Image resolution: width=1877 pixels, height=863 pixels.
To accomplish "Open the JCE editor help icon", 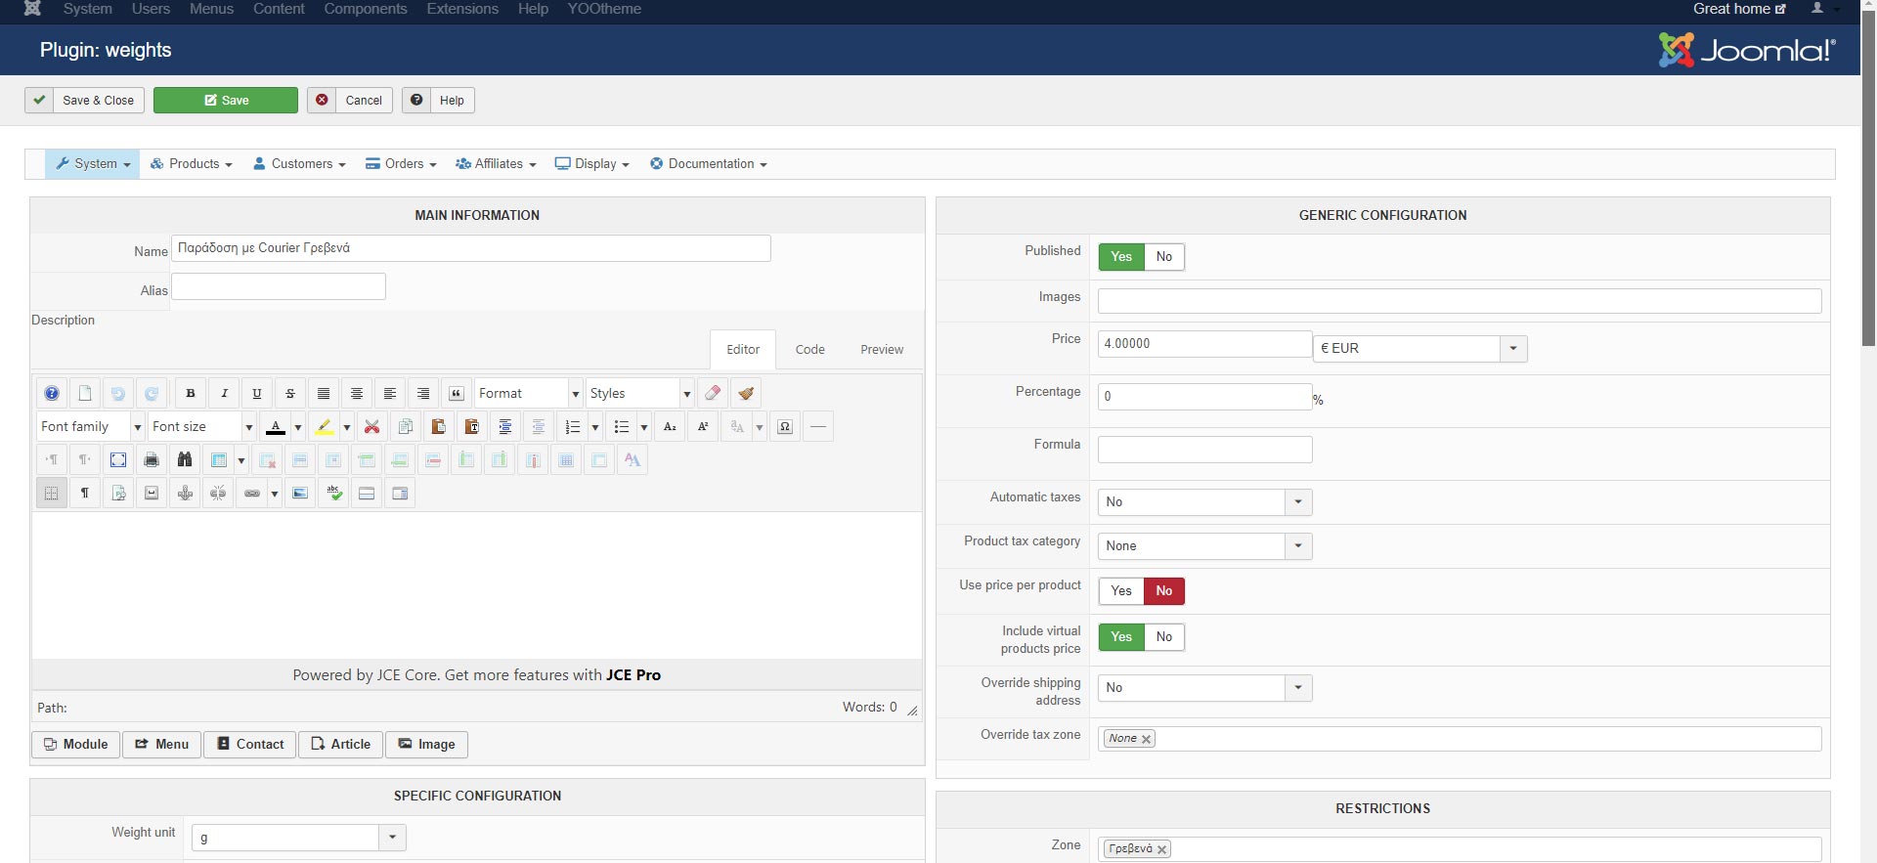I will [52, 393].
